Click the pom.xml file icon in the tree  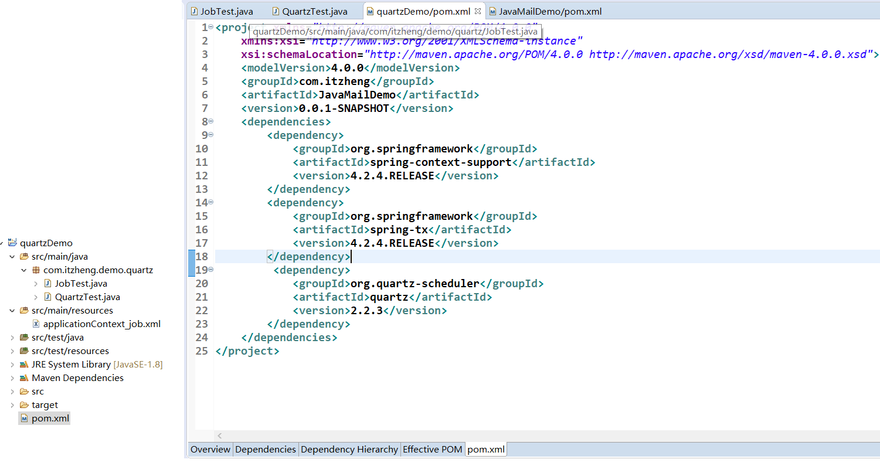click(x=24, y=419)
